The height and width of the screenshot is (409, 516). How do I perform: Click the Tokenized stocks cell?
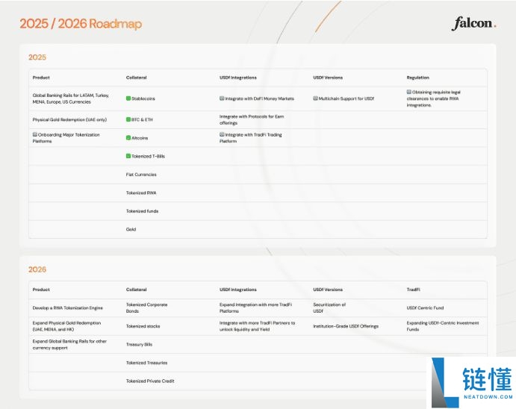click(143, 326)
